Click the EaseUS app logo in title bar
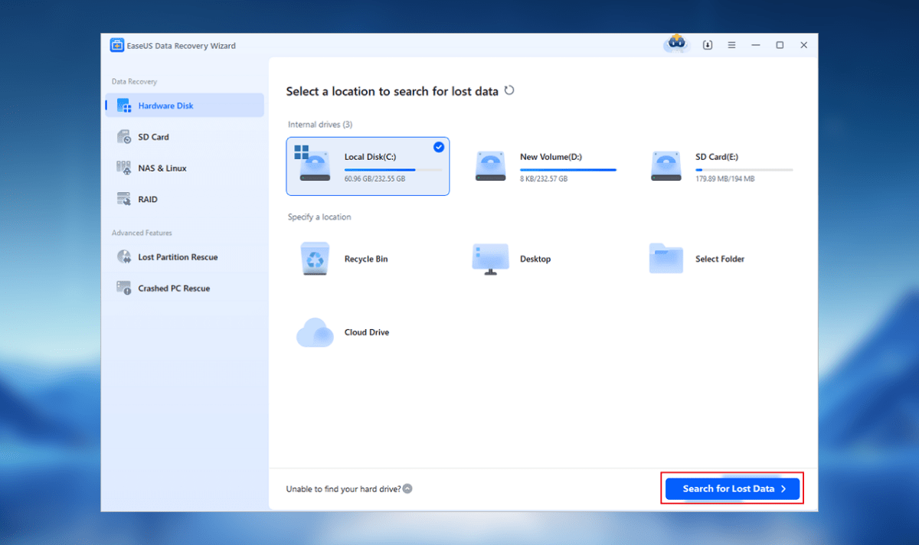Image resolution: width=919 pixels, height=545 pixels. click(x=117, y=45)
